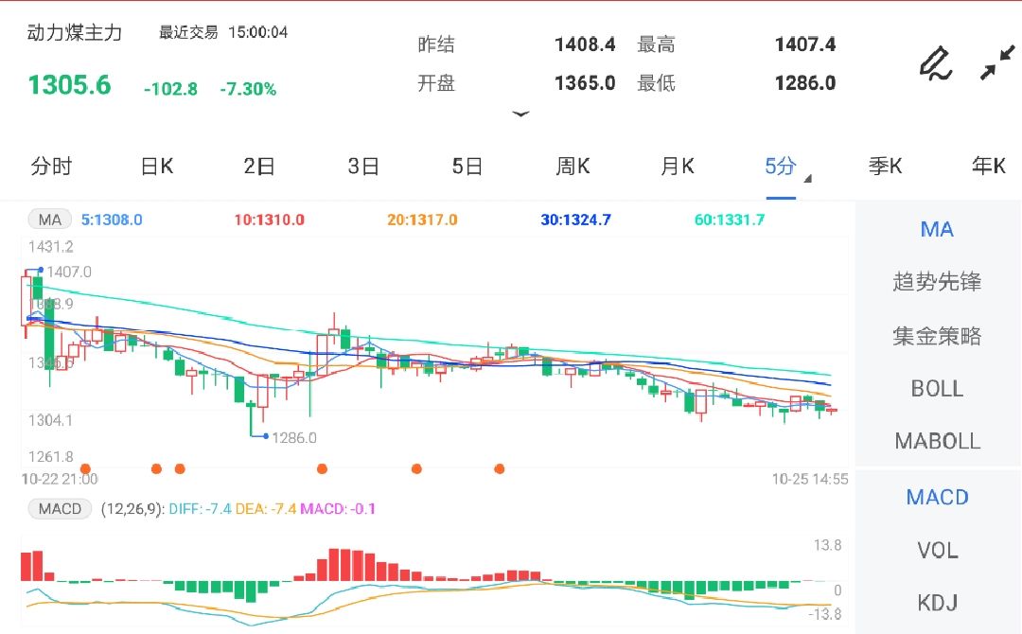Click the MA indicator pill button
The width and height of the screenshot is (1022, 634).
[x=49, y=220]
